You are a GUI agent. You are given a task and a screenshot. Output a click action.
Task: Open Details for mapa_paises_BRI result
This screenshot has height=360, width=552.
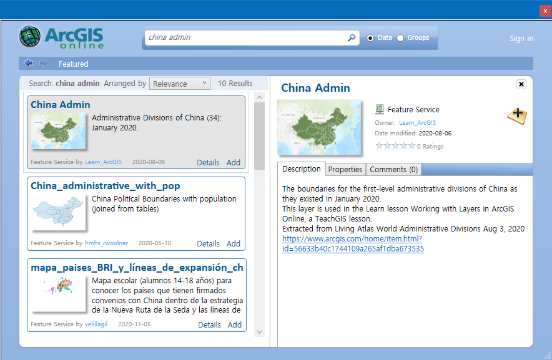tap(209, 325)
